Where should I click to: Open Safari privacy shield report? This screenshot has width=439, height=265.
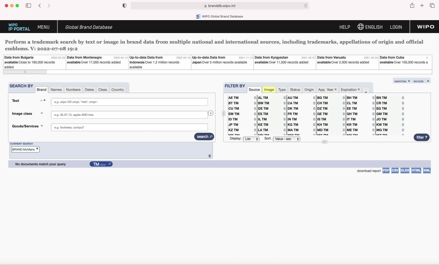coord(124,6)
